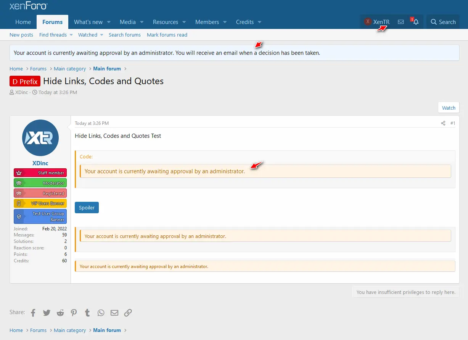
Task: Open the Find threads dropdown
Action: [56, 35]
